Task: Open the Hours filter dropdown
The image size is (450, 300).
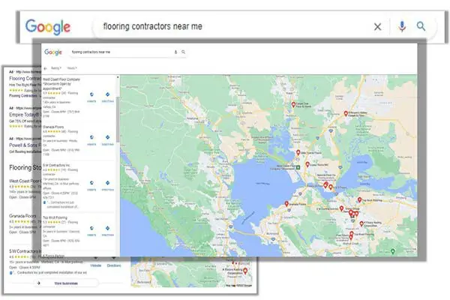Action: (72, 68)
